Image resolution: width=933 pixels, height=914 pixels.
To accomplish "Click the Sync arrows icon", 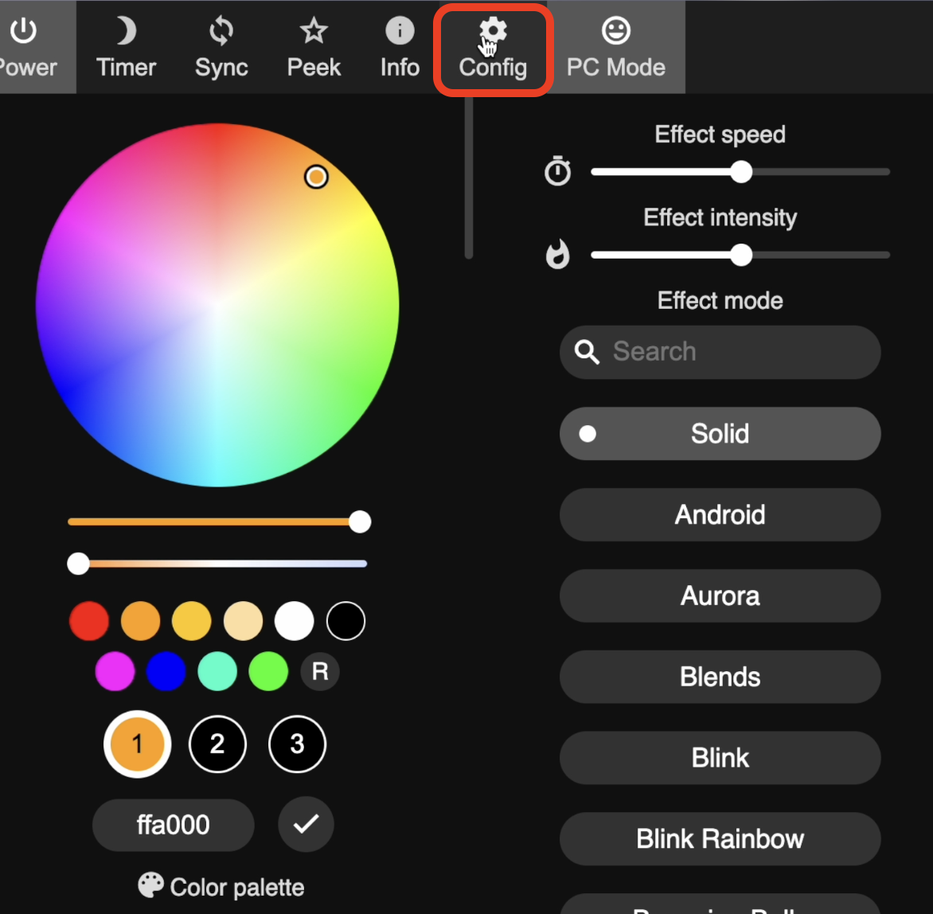I will (x=221, y=48).
